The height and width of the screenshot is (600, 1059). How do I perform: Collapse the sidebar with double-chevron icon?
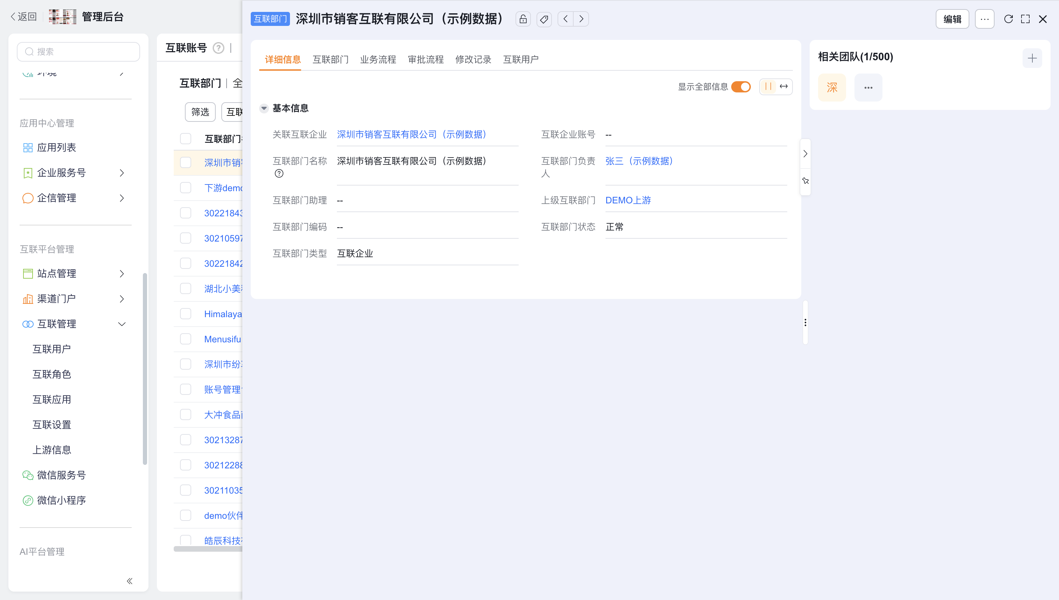[x=130, y=581]
